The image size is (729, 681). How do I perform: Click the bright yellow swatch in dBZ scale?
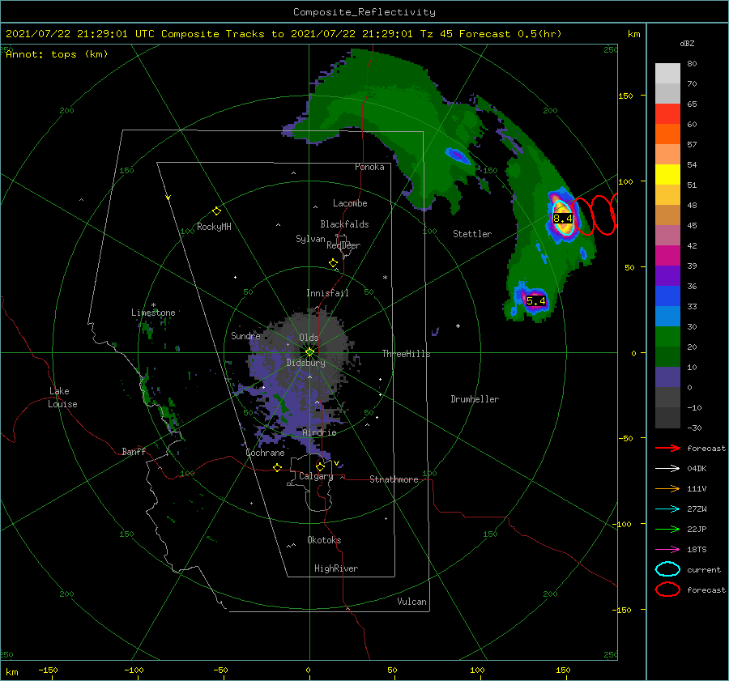(x=667, y=175)
